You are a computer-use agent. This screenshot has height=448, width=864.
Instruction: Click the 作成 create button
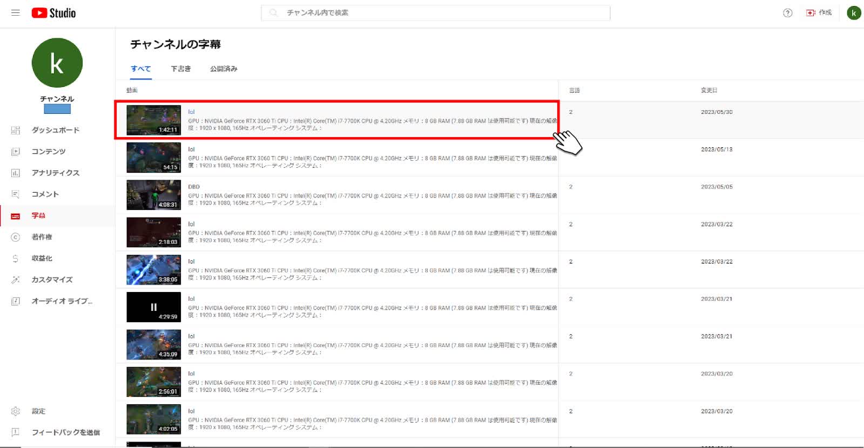(819, 12)
